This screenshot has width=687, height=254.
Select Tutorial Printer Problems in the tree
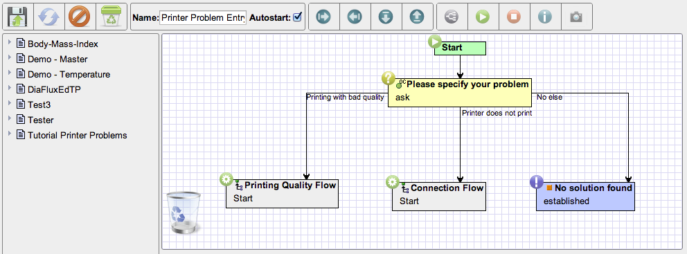[x=77, y=136]
